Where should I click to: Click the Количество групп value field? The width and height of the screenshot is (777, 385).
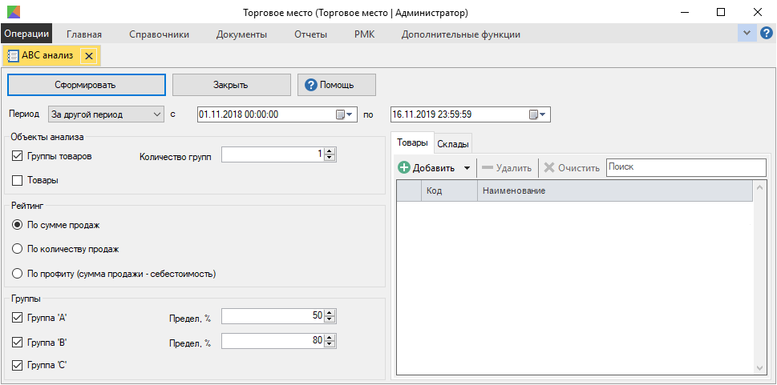[x=273, y=155]
